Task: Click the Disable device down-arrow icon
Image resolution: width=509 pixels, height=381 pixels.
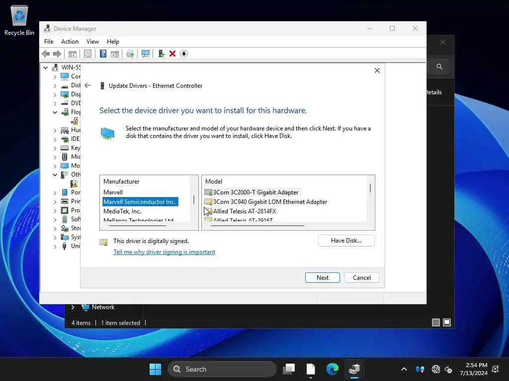Action: point(184,54)
